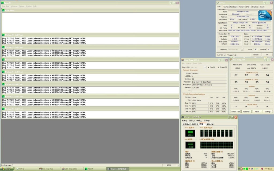Click the Worker #4 Self-Test icon
This screenshot has width=274, height=171.
(x=3, y=60)
